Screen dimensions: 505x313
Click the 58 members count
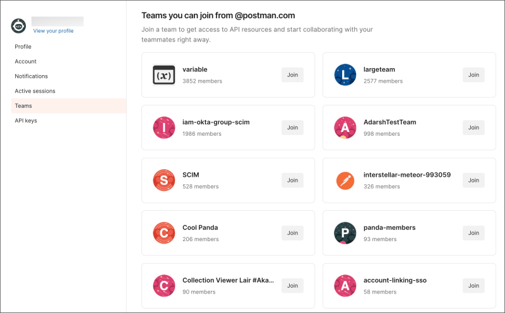(x=380, y=292)
